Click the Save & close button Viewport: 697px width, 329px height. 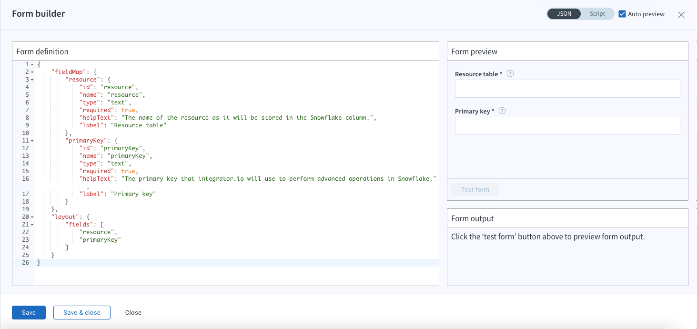point(82,312)
